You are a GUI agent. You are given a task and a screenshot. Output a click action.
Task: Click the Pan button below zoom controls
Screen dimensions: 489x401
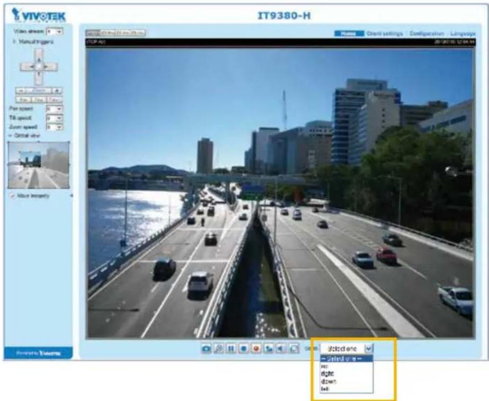coord(23,100)
